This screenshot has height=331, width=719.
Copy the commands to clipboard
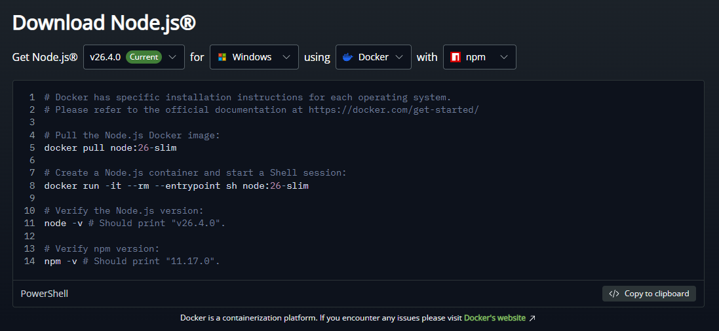[x=649, y=294]
